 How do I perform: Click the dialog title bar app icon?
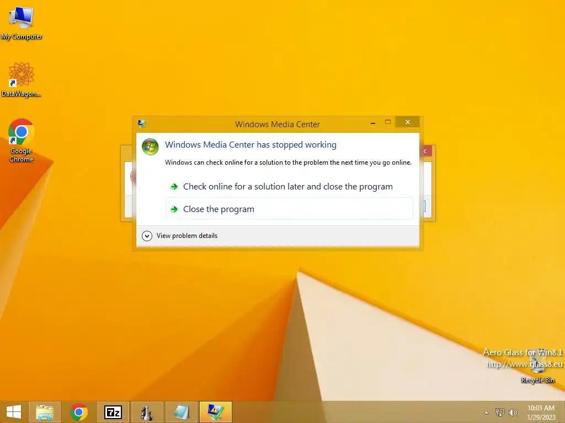pyautogui.click(x=142, y=124)
